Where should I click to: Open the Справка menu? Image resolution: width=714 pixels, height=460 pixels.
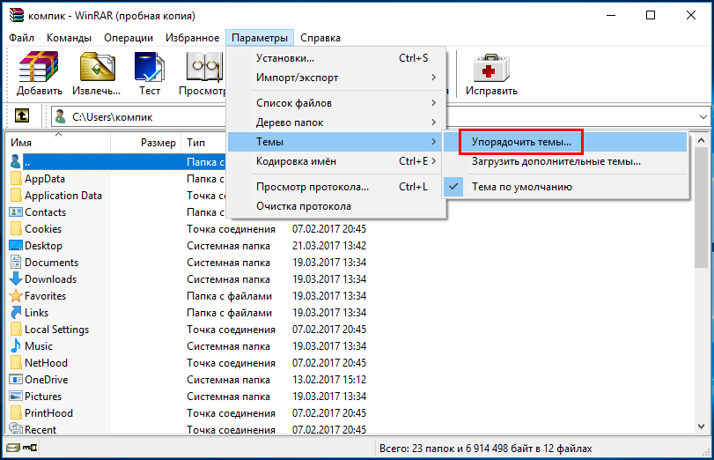[x=320, y=38]
